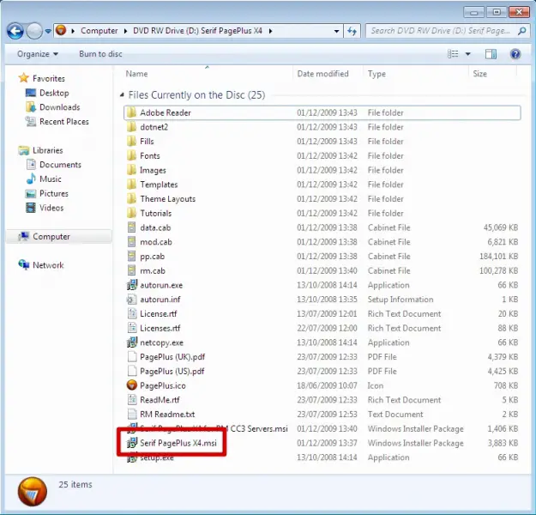Select the Theme Layouts folder icon
The height and width of the screenshot is (515, 536).
coord(131,199)
